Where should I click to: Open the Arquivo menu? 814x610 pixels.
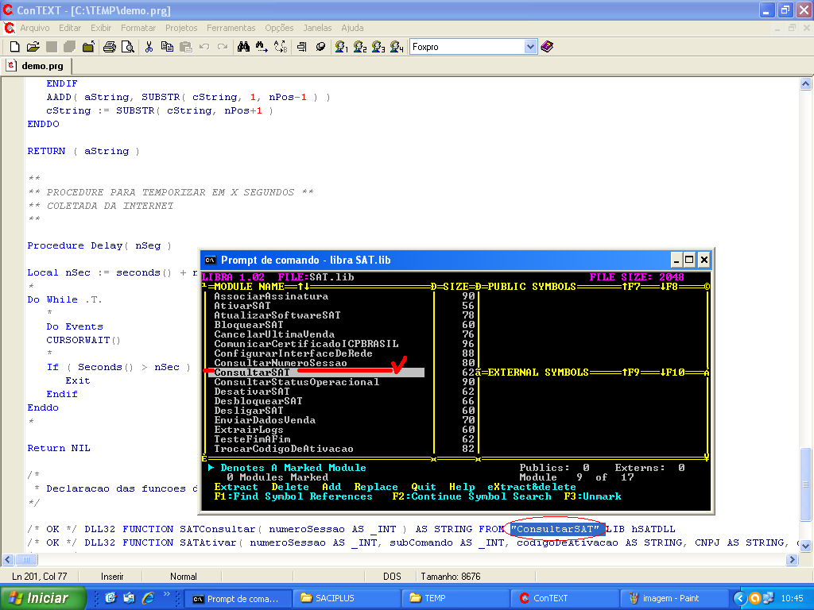(34, 28)
